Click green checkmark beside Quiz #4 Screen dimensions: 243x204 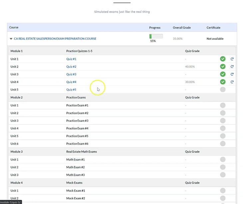(223, 82)
